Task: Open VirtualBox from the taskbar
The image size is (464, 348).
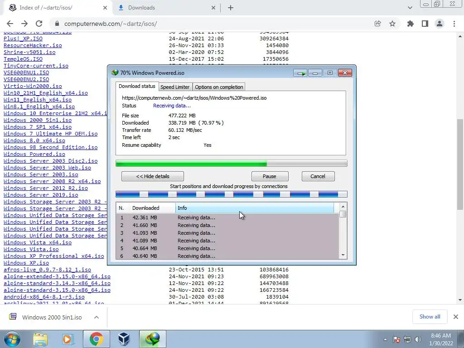Action: click(124, 339)
